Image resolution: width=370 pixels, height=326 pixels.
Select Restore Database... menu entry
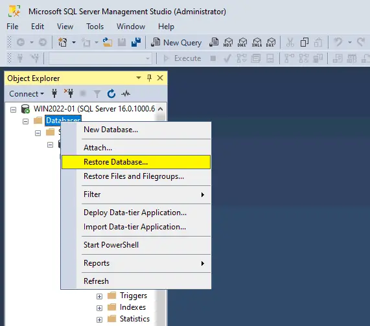(x=136, y=162)
